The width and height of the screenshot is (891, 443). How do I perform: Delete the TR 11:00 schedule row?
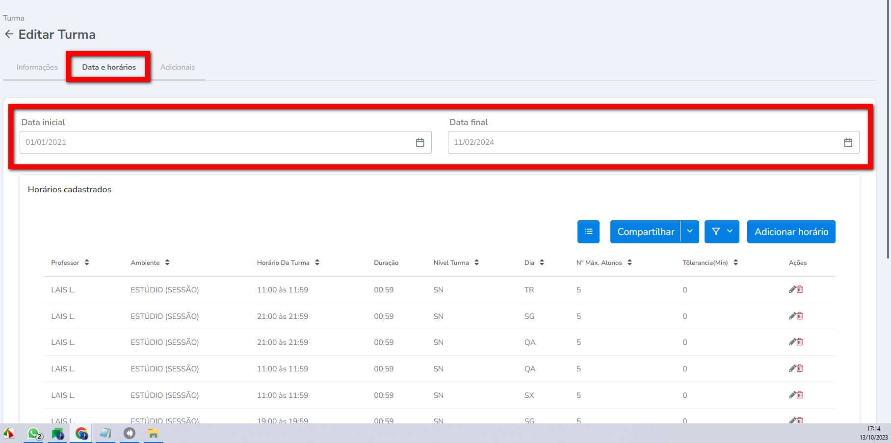pos(800,289)
